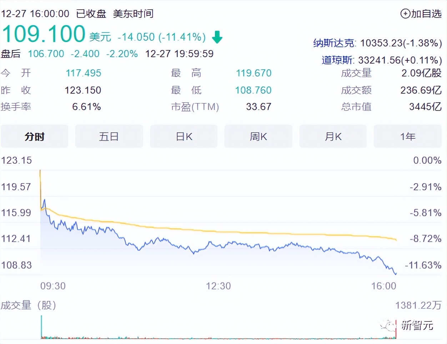Click the green down arrow icon

click(217, 37)
